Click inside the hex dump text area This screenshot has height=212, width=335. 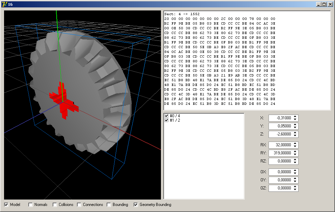click(x=247, y=61)
